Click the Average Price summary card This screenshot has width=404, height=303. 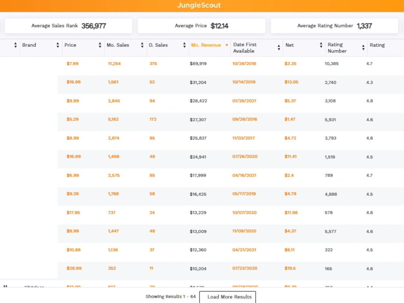(202, 26)
